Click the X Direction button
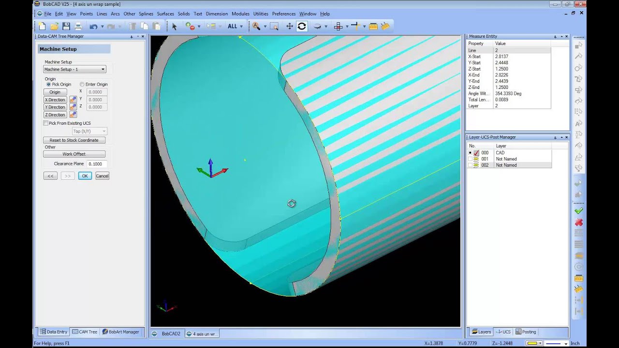The height and width of the screenshot is (348, 619). (55, 100)
